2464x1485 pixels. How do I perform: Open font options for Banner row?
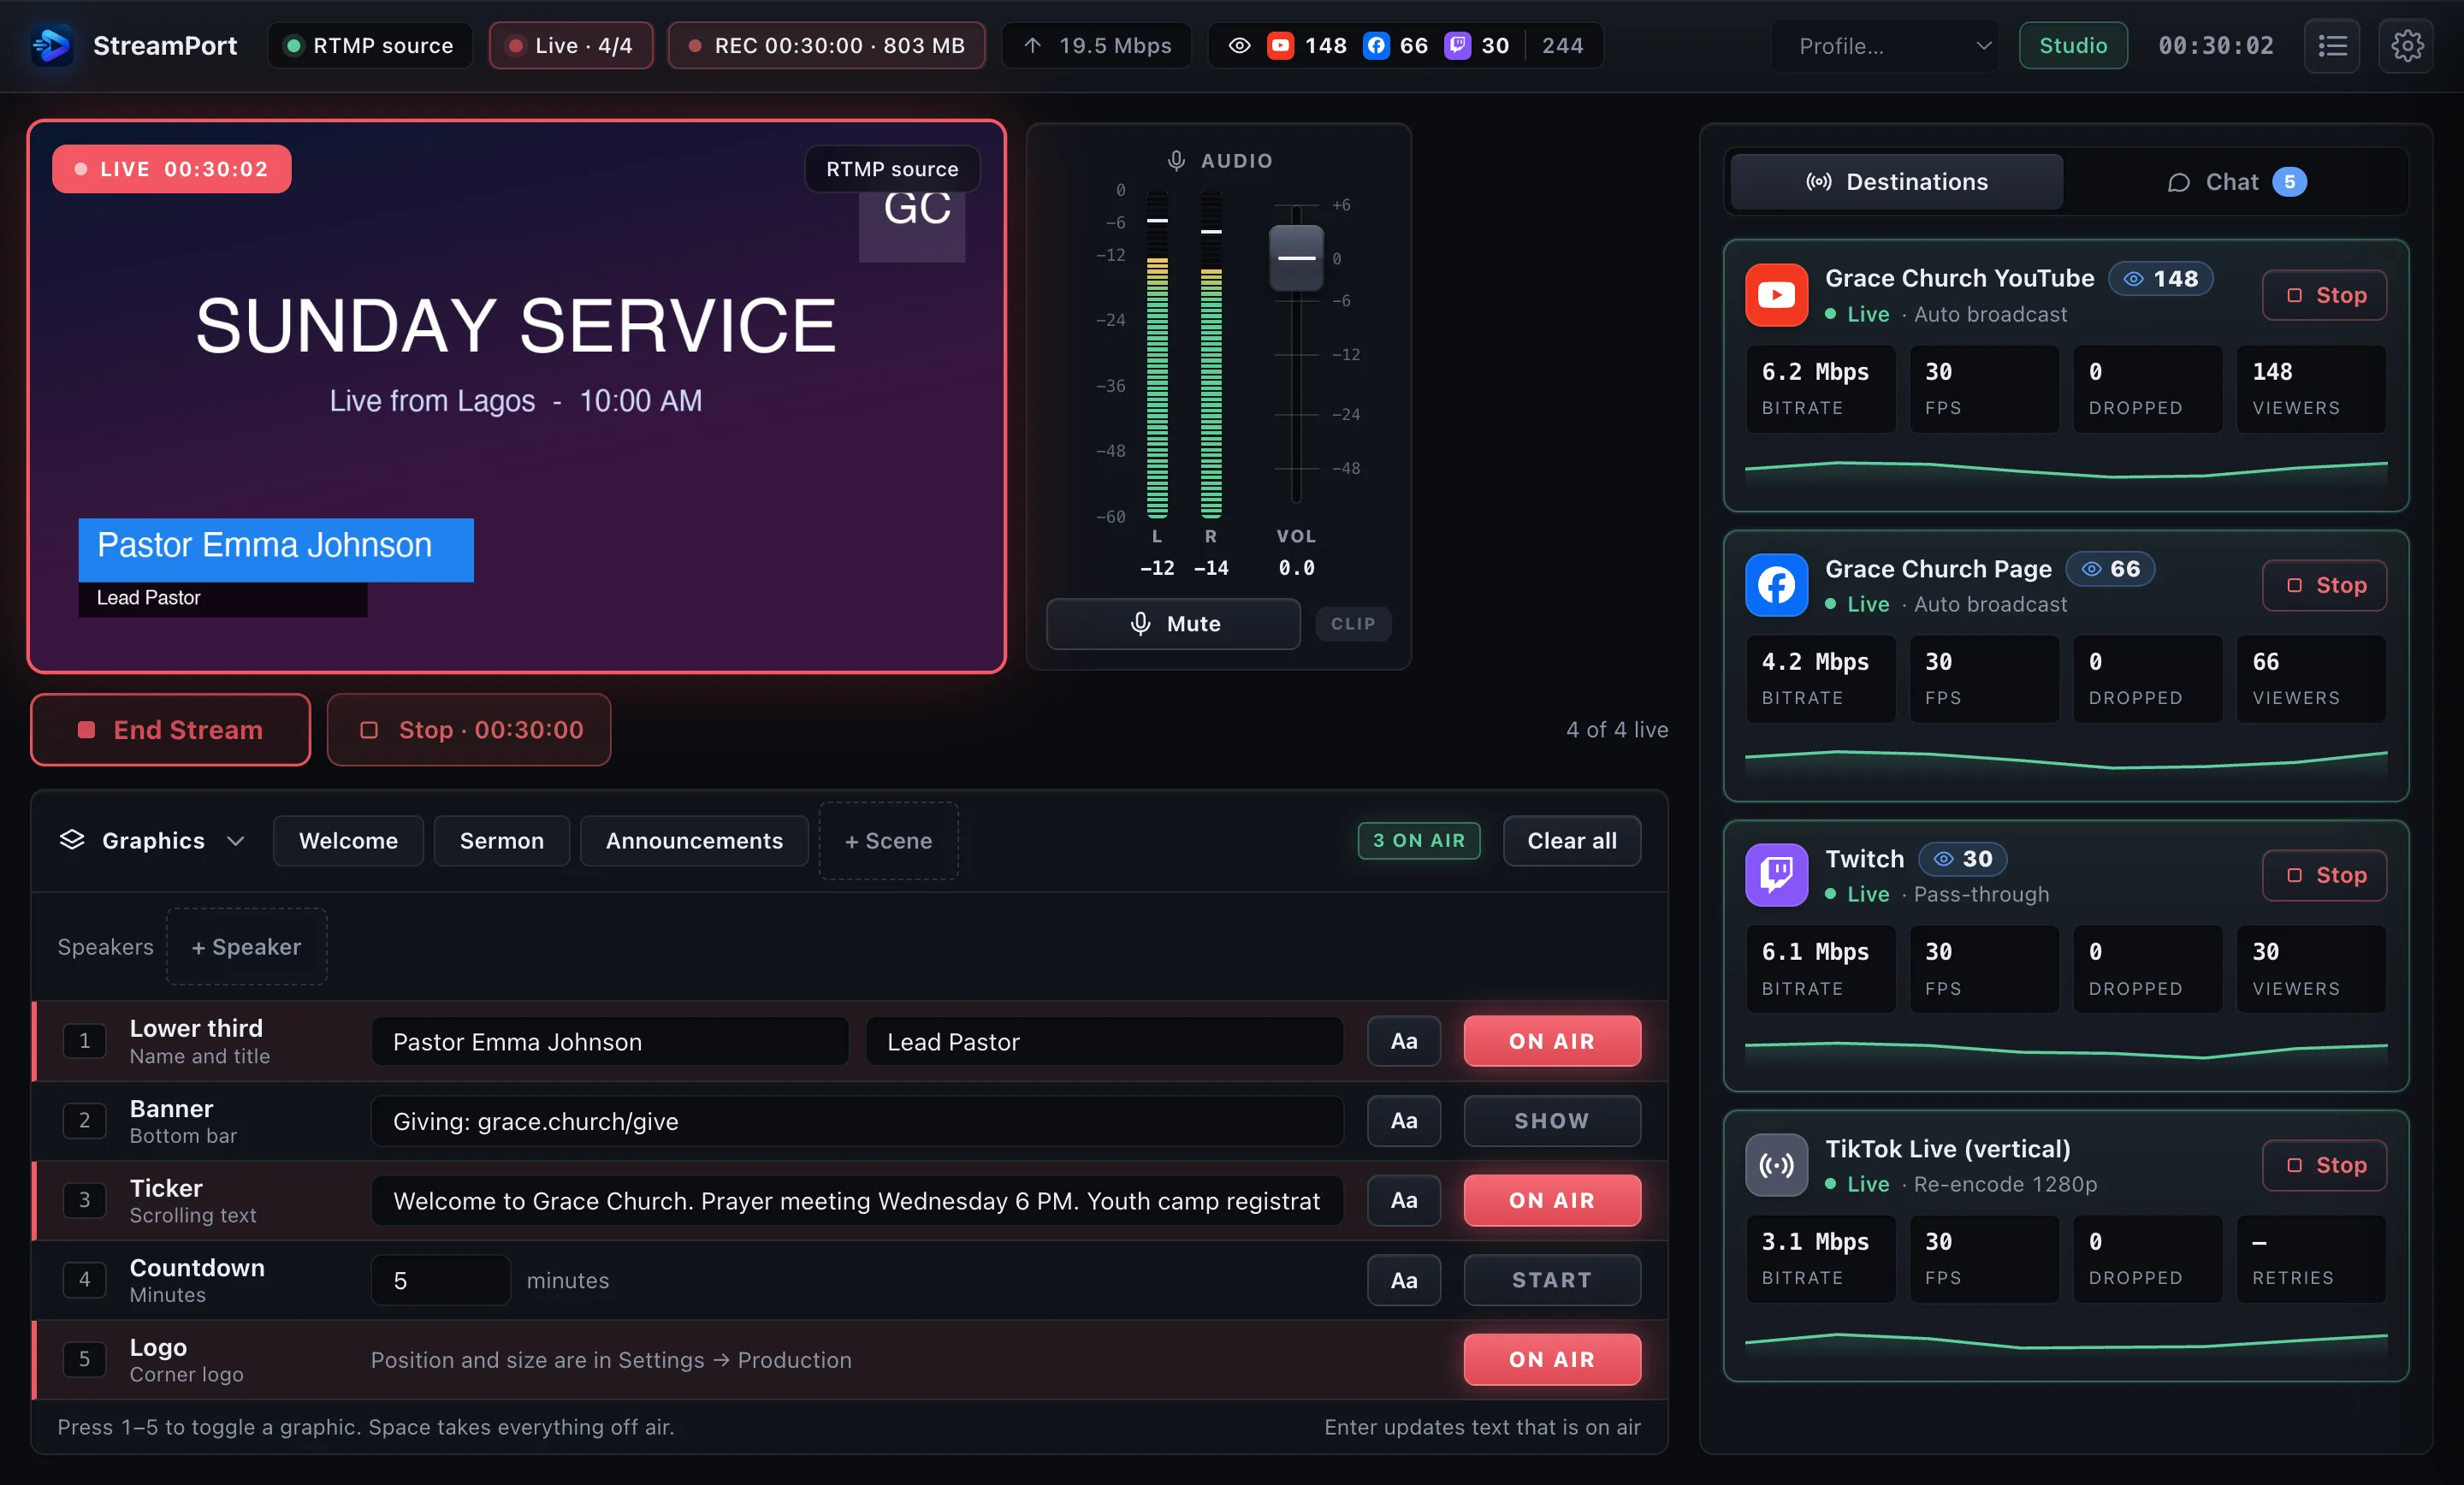pyautogui.click(x=1403, y=1121)
